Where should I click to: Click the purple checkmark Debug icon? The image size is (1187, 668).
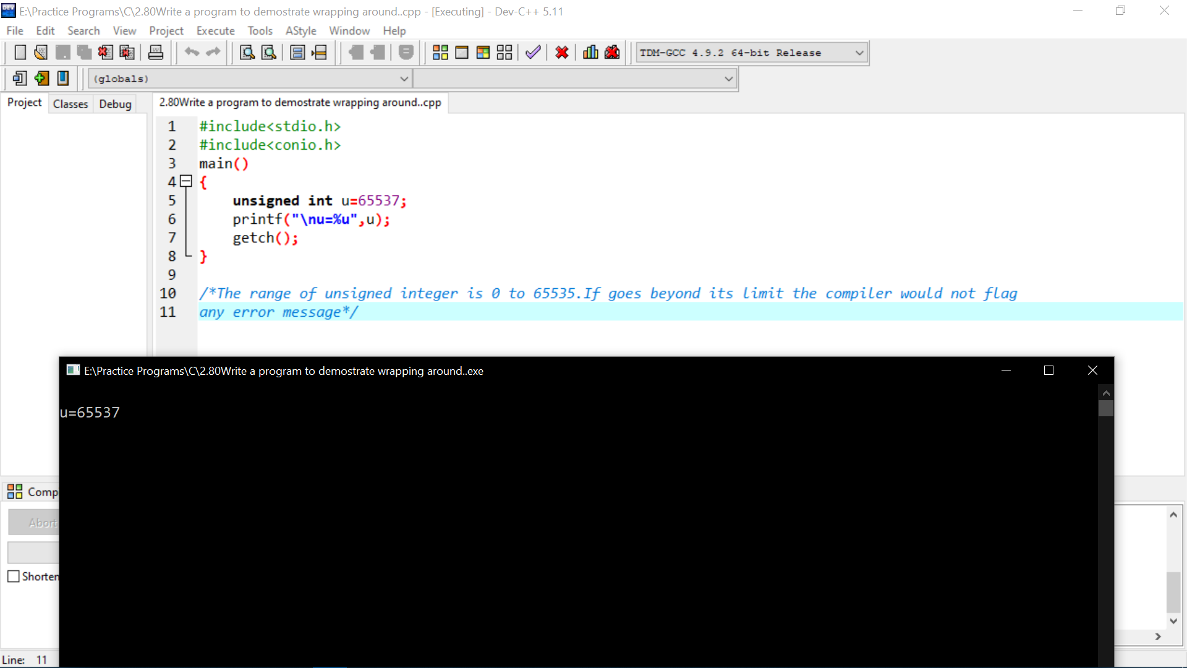click(x=533, y=53)
